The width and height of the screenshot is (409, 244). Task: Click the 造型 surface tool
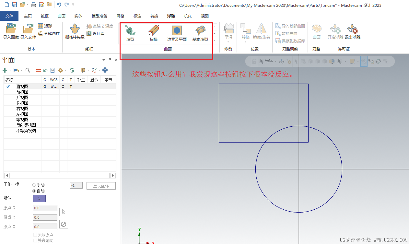click(130, 33)
